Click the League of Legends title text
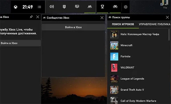The width and height of the screenshot is (171, 104). [132, 79]
